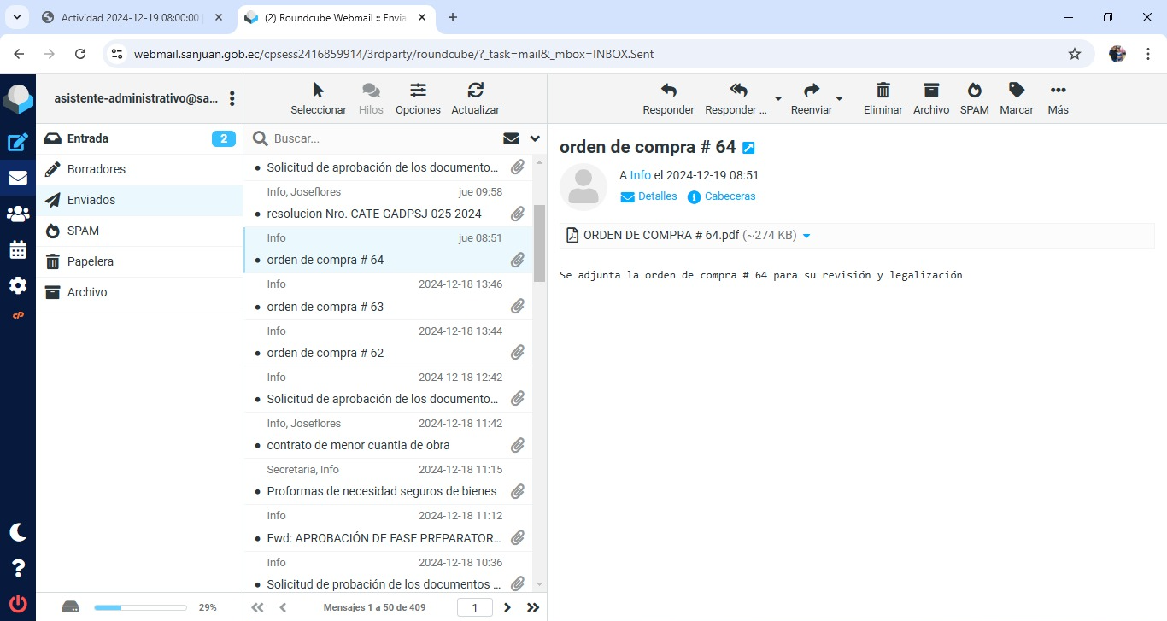
Task: Open the Borradores folder
Action: click(97, 169)
